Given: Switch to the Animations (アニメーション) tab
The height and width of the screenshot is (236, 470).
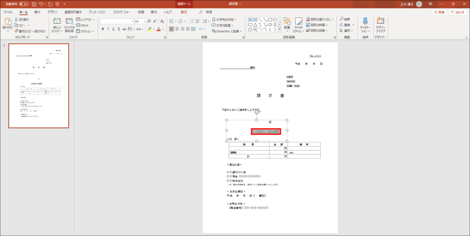Looking at the screenshot, I should [97, 12].
